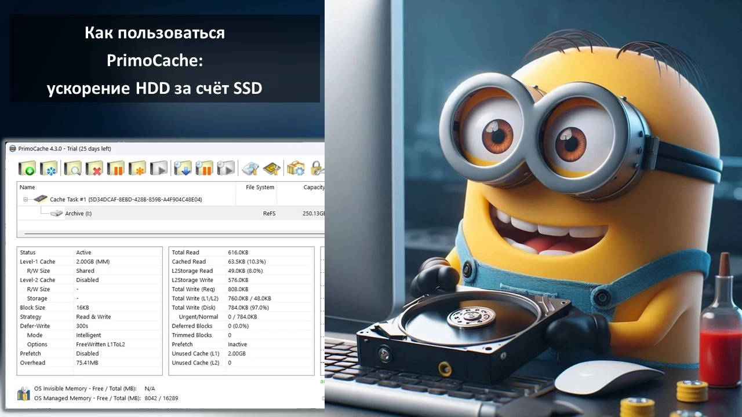
Task: Click the padlock license icon in toolbar
Action: pyautogui.click(x=317, y=169)
